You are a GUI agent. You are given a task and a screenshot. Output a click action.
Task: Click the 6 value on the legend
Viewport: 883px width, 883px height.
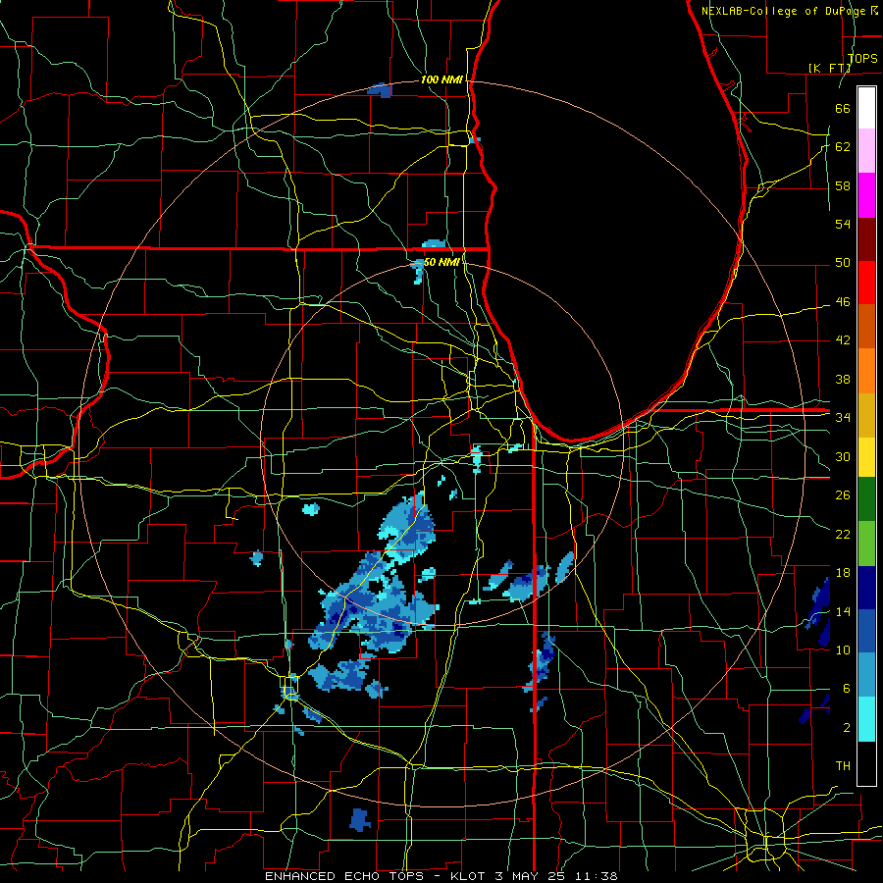click(847, 688)
